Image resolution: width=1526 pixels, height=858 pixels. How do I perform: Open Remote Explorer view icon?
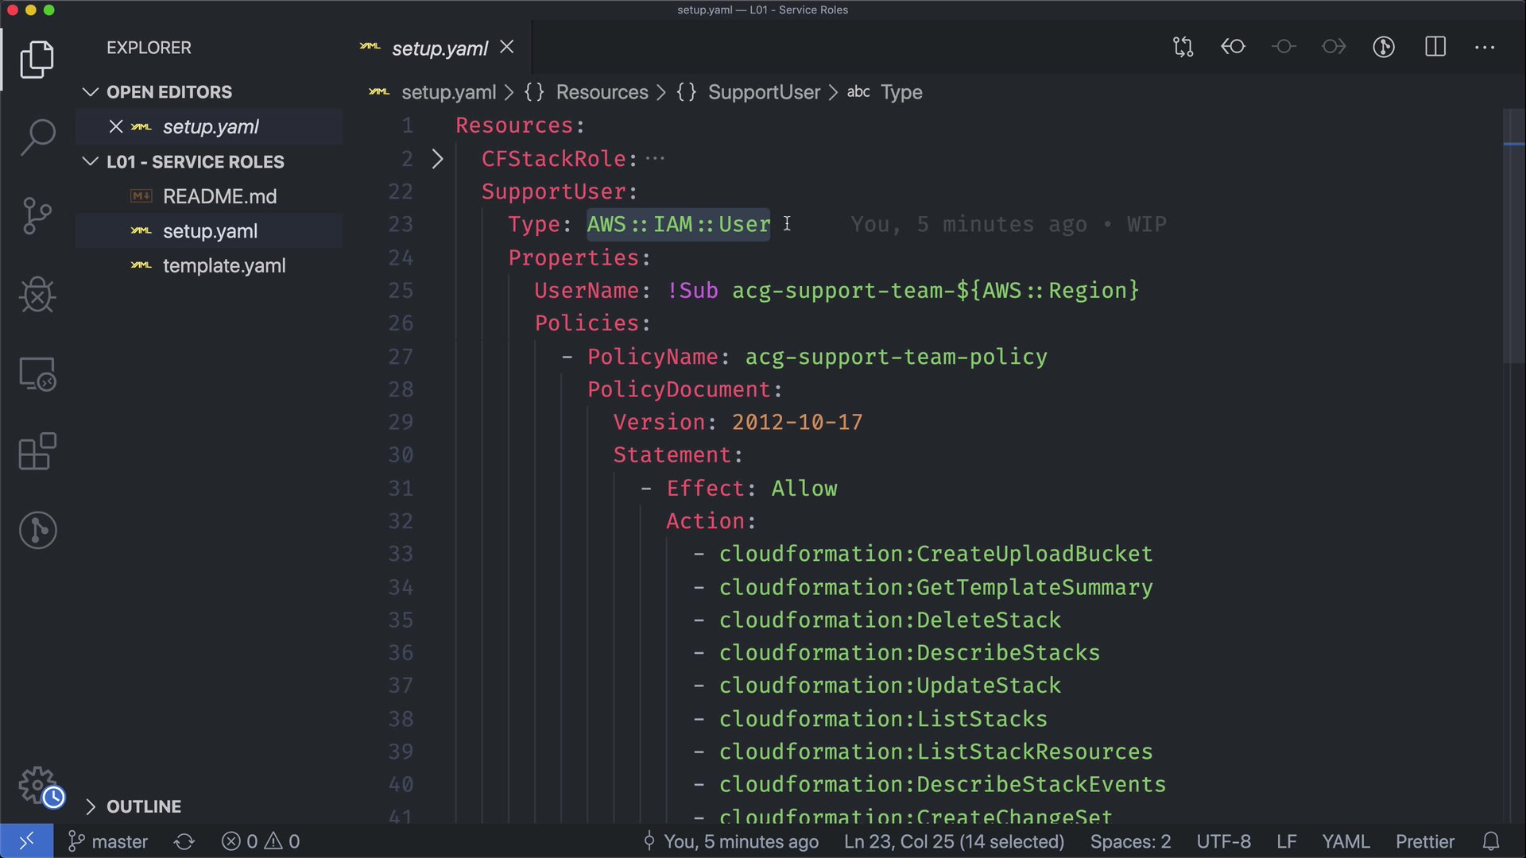37,373
